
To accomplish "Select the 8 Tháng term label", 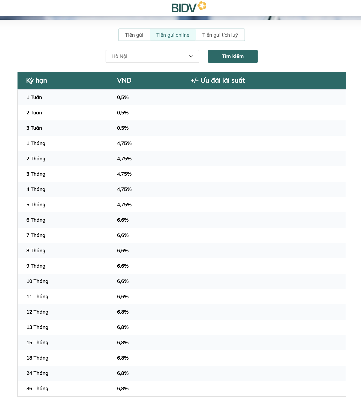I will point(36,251).
